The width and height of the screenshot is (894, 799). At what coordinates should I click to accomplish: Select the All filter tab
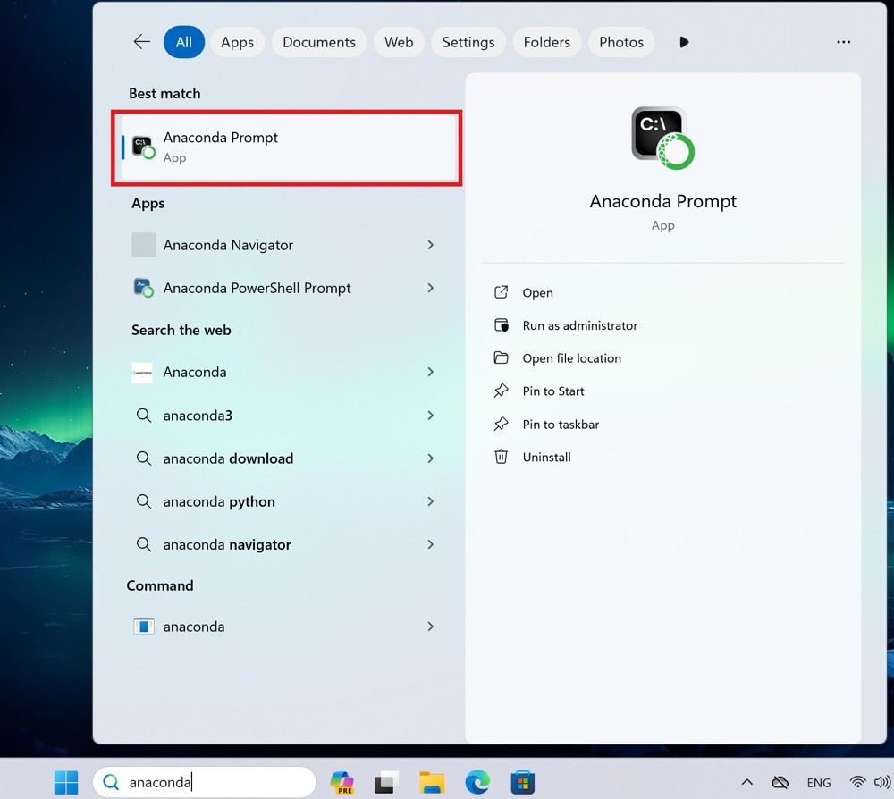pos(183,42)
